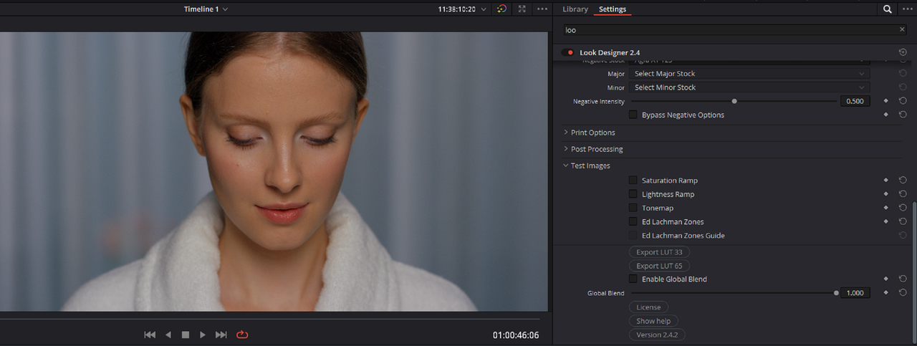Viewport: 917px width, 346px height.
Task: Add keyframe for Enable Global Blend
Action: tap(886, 279)
